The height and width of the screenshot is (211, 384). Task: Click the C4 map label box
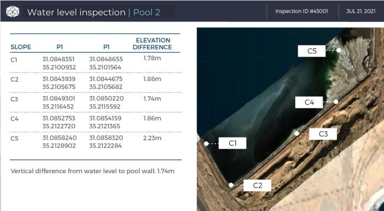pos(309,102)
